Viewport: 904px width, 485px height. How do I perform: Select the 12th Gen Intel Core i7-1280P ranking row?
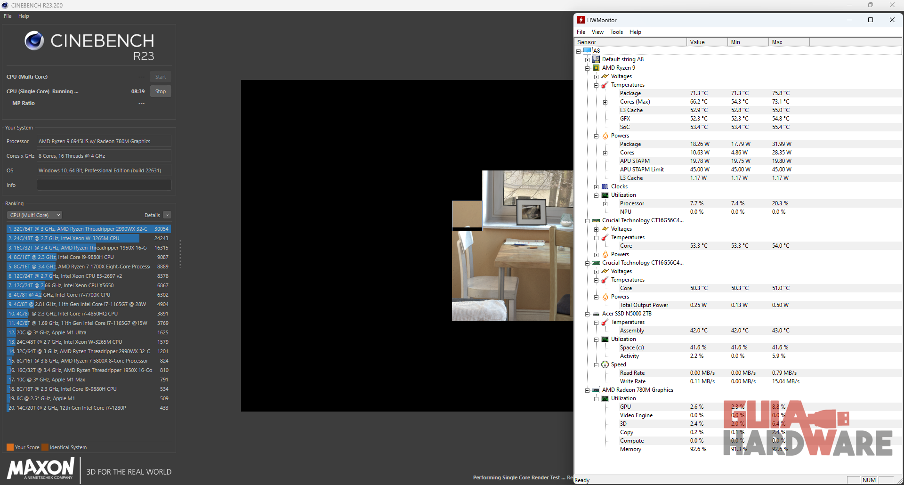[x=89, y=408]
